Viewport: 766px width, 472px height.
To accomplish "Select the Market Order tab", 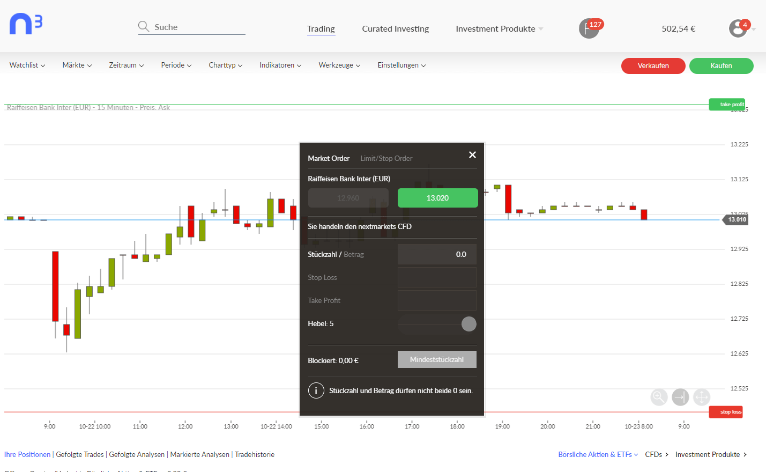I will tap(329, 158).
